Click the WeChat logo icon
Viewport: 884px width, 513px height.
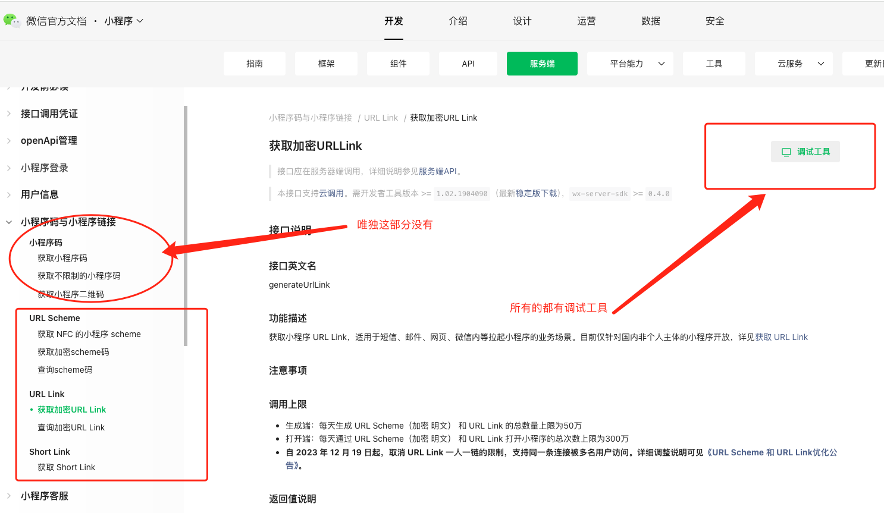point(12,21)
